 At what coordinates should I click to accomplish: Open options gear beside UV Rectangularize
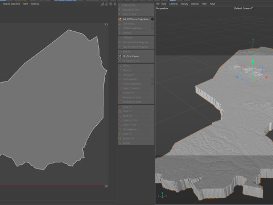[152, 84]
